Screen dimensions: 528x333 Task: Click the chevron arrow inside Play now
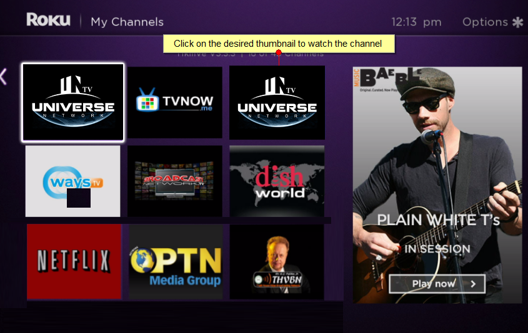pyautogui.click(x=473, y=284)
